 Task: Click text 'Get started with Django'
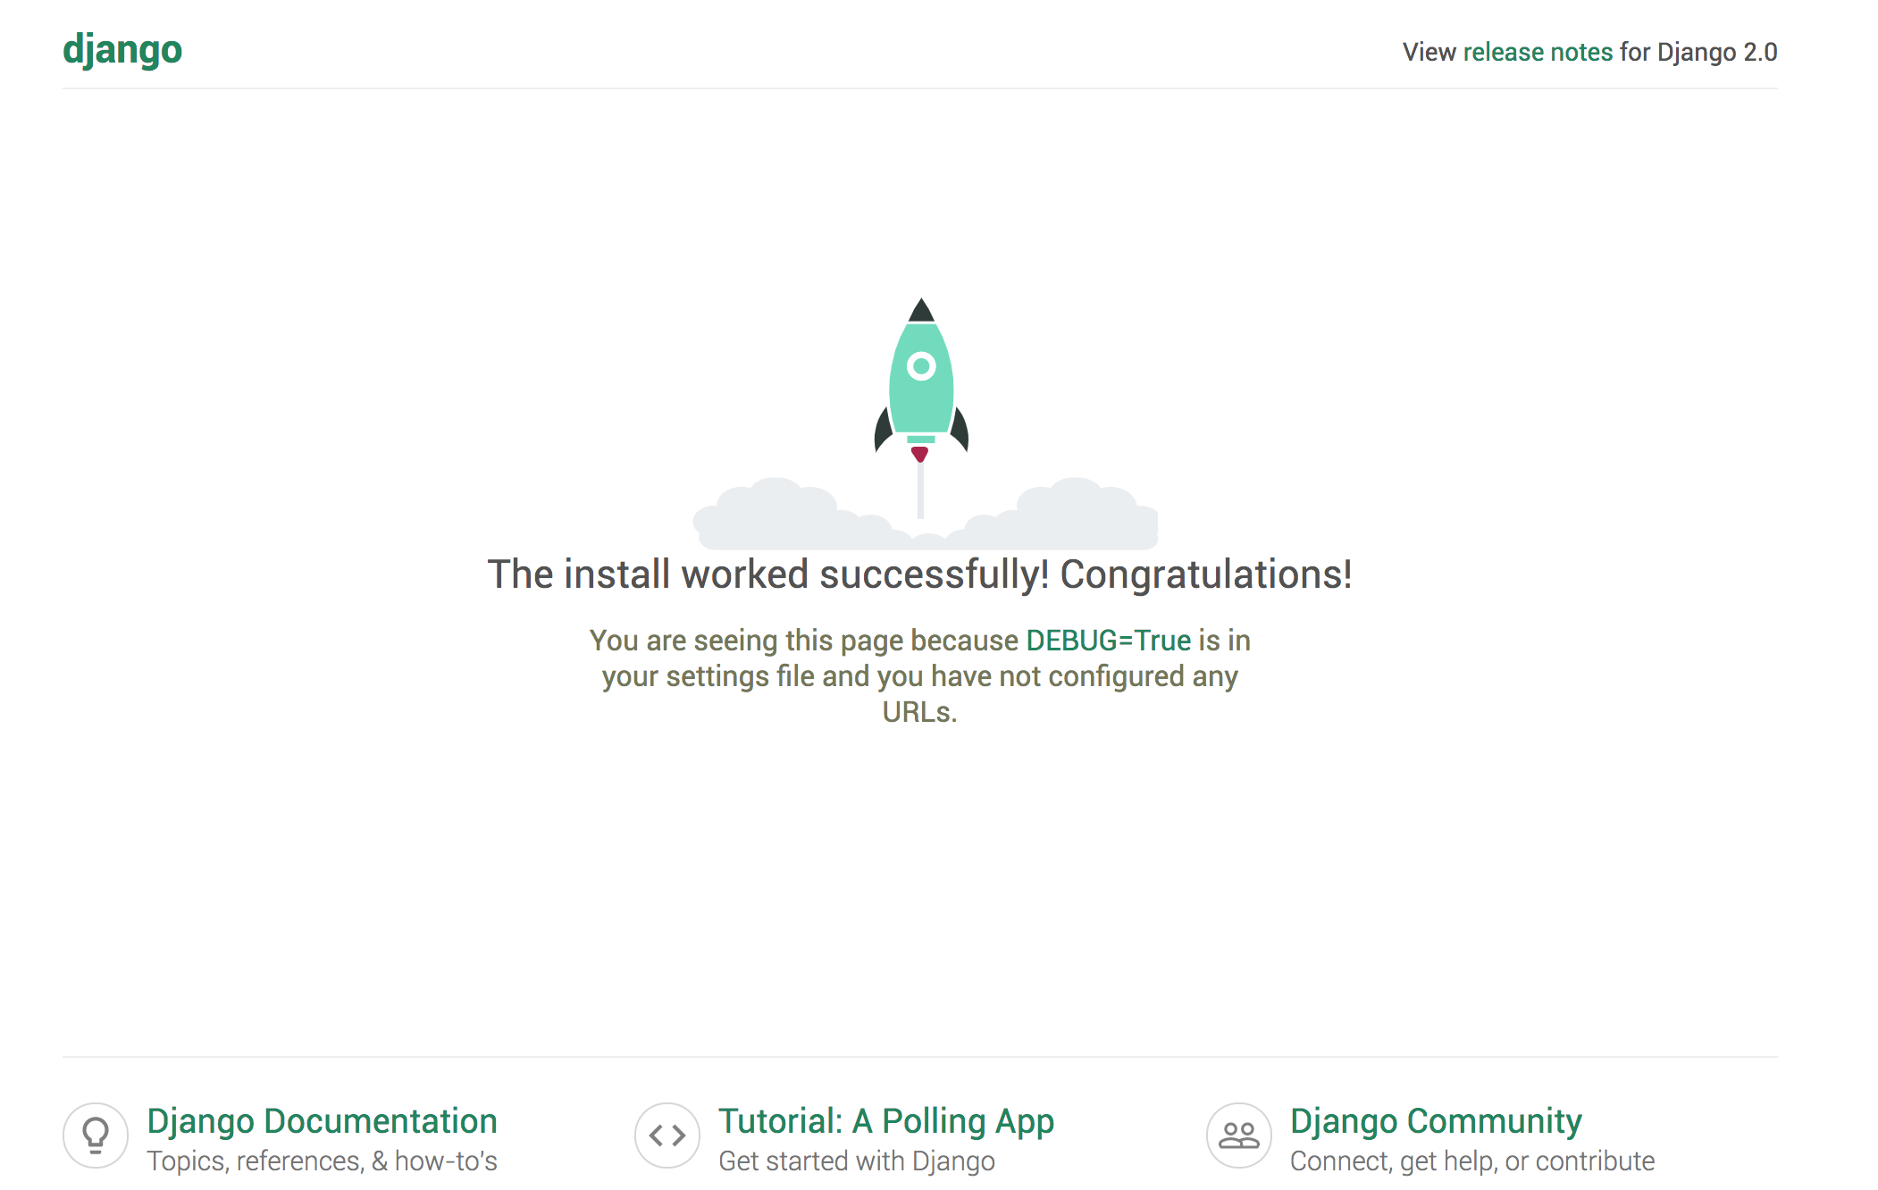(x=857, y=1161)
